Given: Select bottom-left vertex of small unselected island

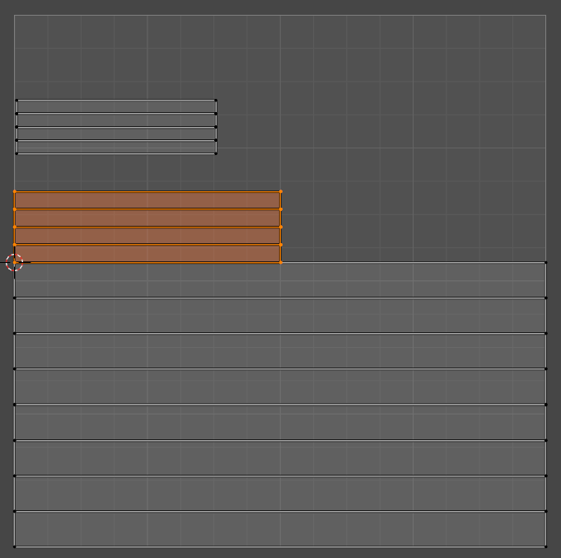Looking at the screenshot, I should pyautogui.click(x=16, y=153).
